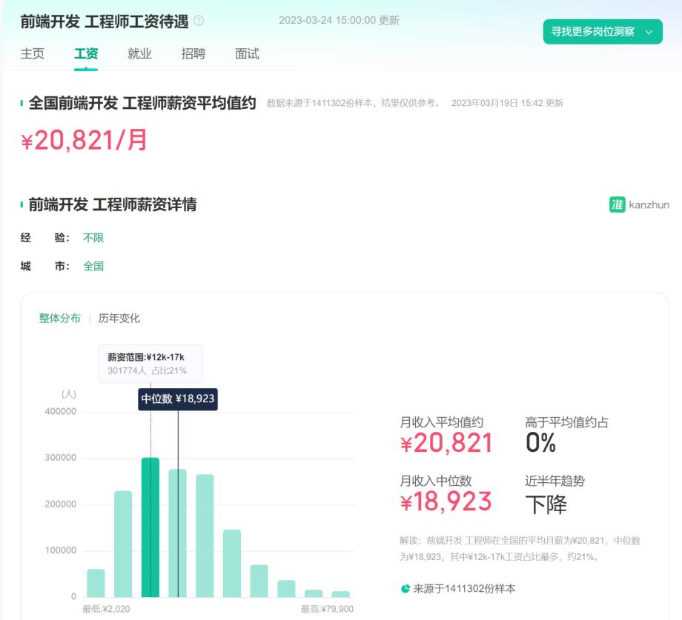Select the 整体分布 chart view

tap(59, 319)
